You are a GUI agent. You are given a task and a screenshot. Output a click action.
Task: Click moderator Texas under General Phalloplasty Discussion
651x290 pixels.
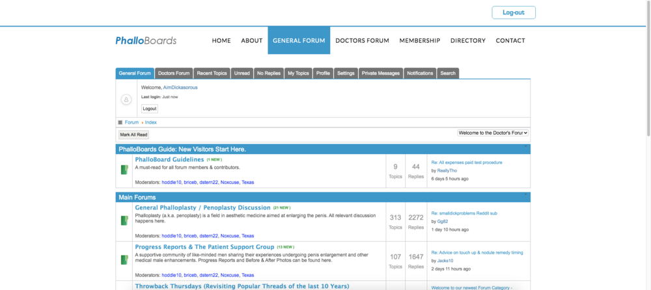pyautogui.click(x=248, y=235)
